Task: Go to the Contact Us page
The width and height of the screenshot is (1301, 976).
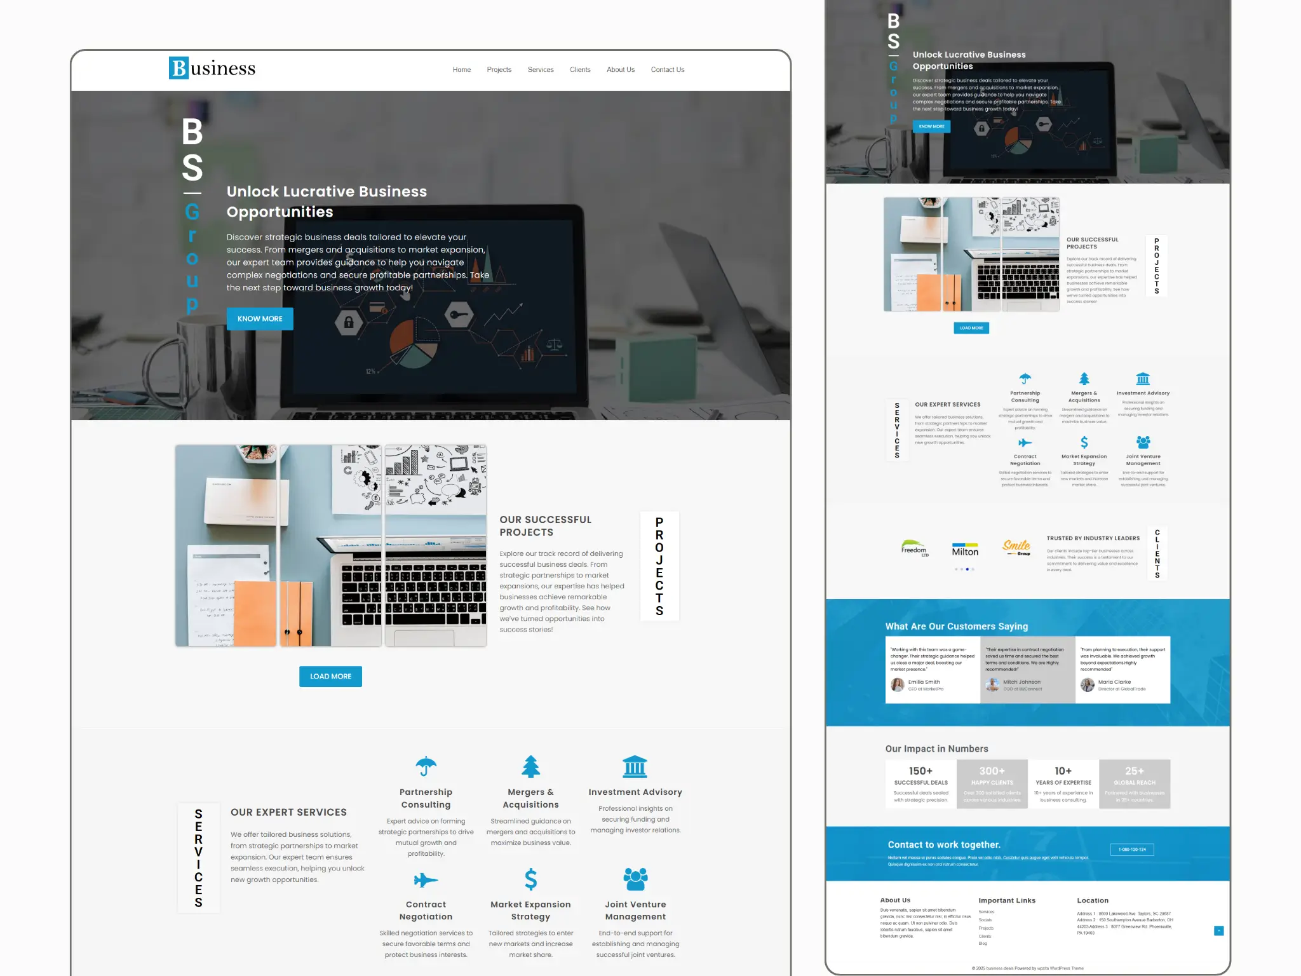Action: point(667,70)
